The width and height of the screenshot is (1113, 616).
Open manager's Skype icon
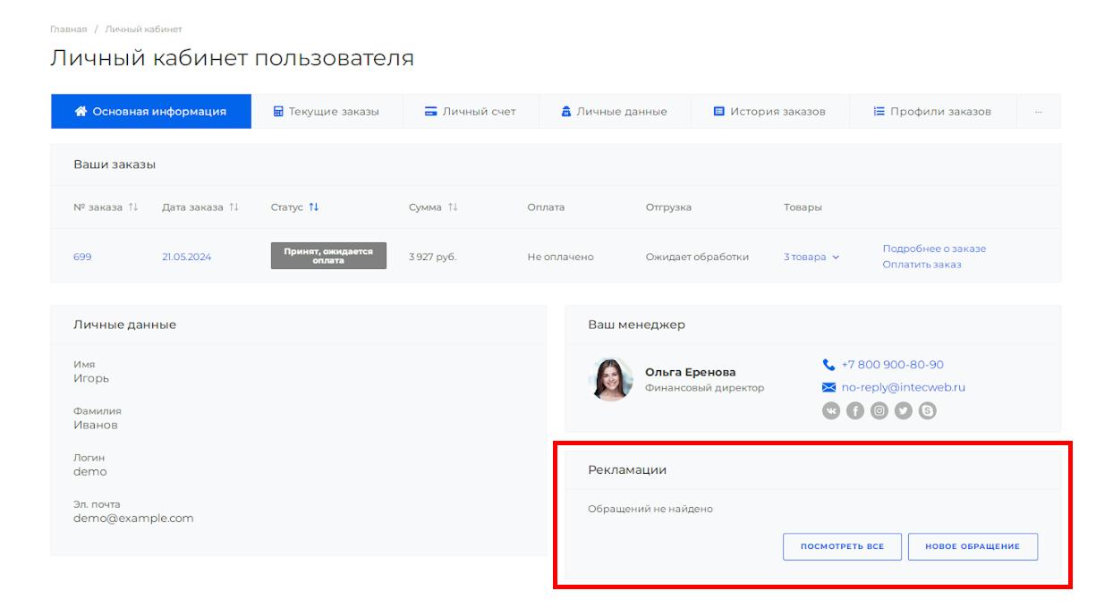click(928, 410)
